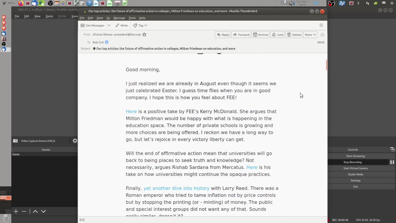Click the Thunderbird launcher in top panel
This screenshot has height=223, width=396.
(x=34, y=3)
